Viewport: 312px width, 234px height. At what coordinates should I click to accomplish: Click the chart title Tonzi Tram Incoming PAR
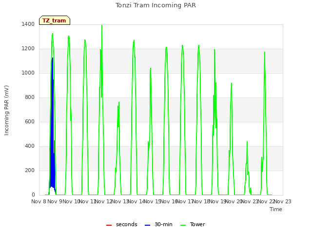click(x=156, y=5)
